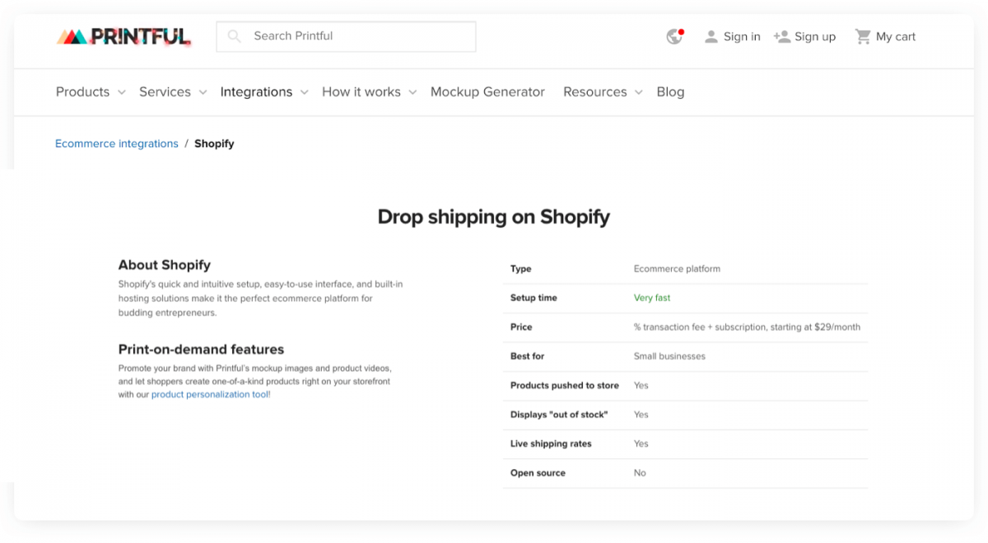Expand the Integrations chevron
The height and width of the screenshot is (543, 988).
[304, 93]
